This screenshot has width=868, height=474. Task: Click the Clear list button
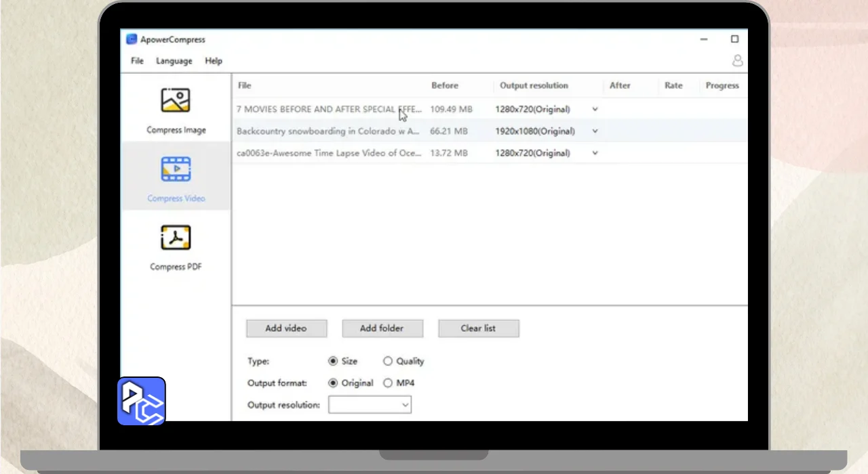point(478,328)
